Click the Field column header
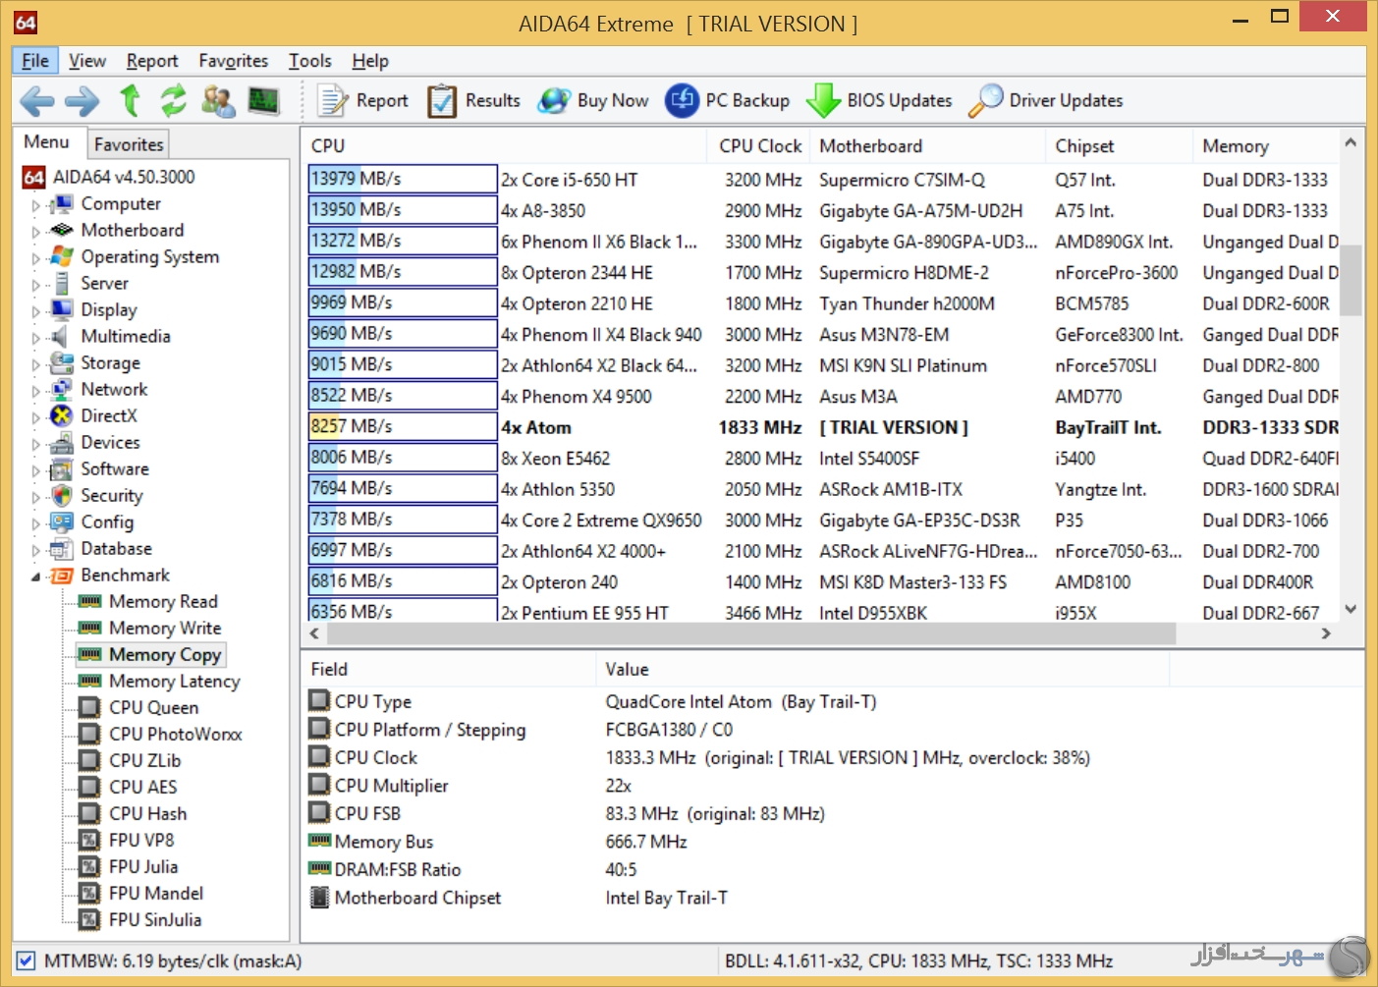Screen dimensions: 1378x987 coord(448,669)
